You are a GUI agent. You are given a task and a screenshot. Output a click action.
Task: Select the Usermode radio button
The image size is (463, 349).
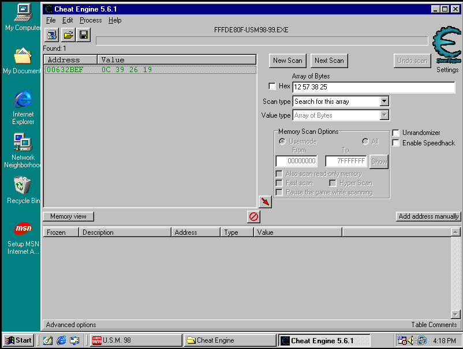click(282, 141)
